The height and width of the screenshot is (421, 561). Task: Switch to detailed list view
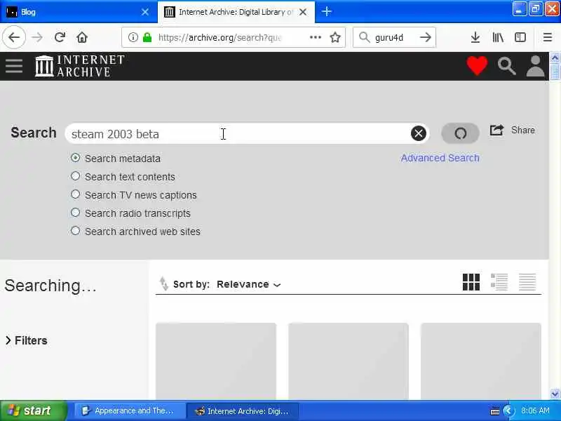click(x=499, y=282)
